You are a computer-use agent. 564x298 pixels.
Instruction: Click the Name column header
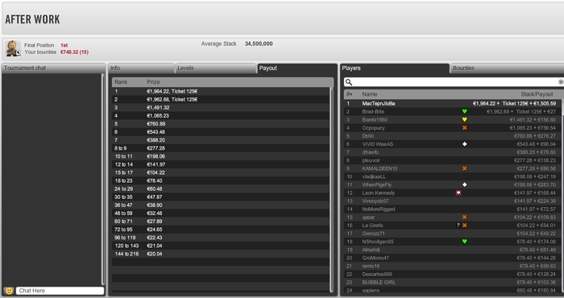click(x=369, y=94)
